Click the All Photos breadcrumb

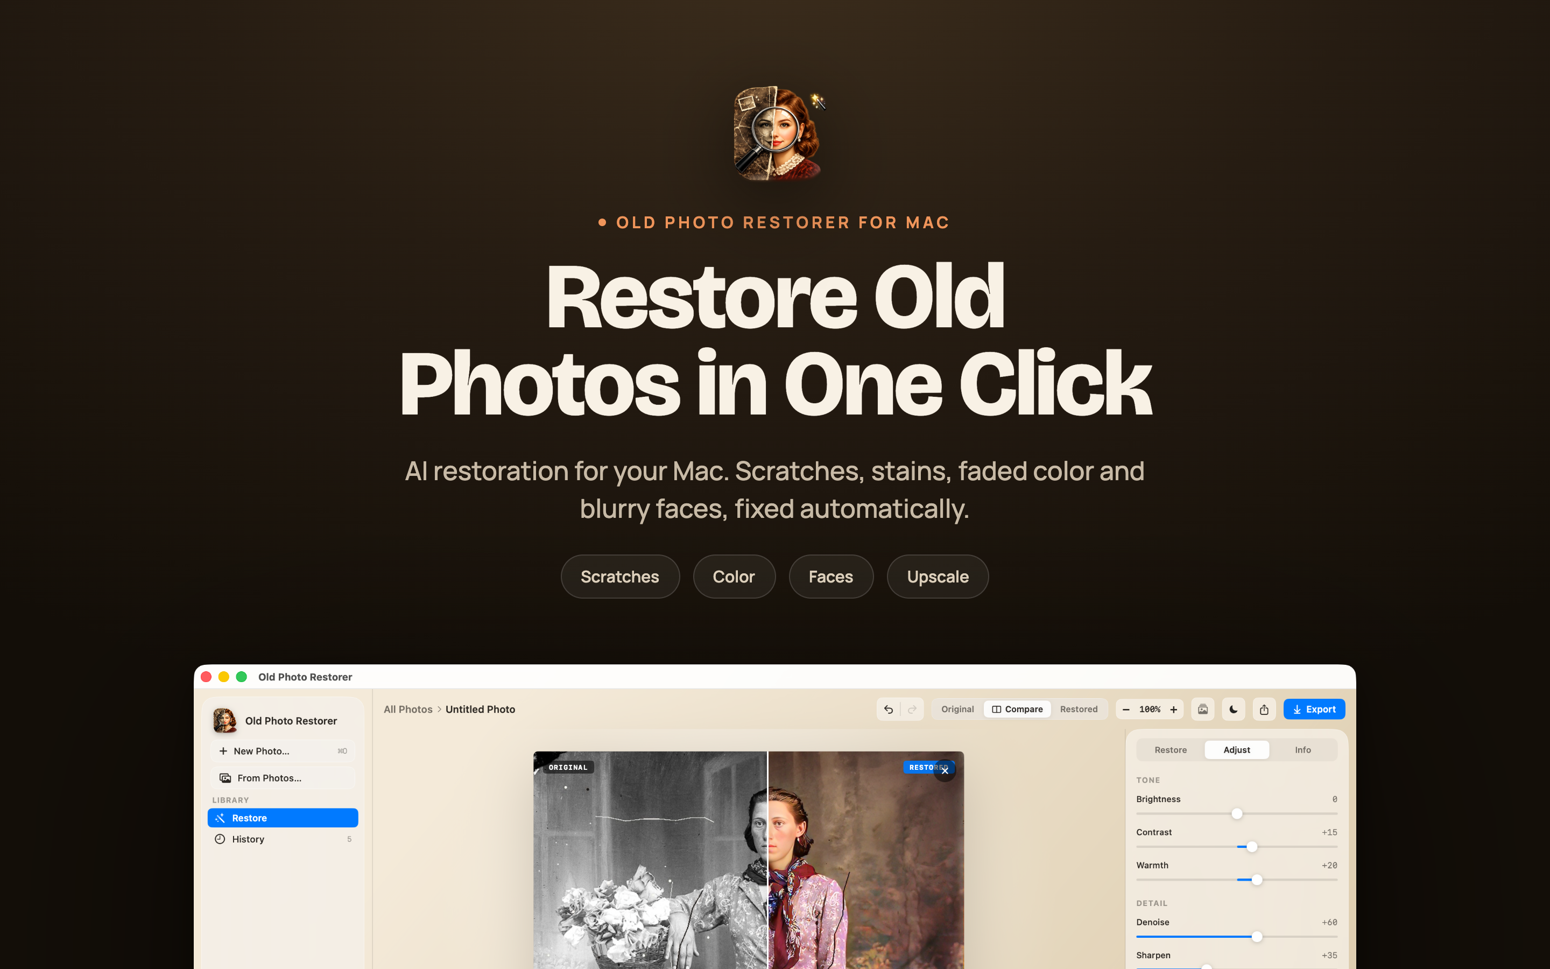(x=408, y=709)
